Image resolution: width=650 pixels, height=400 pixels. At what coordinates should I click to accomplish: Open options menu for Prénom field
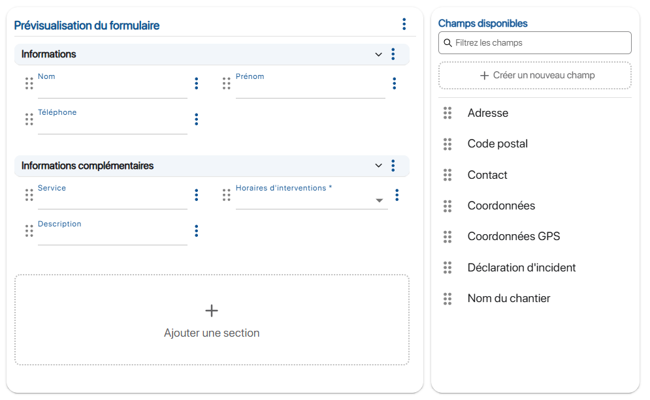[394, 84]
